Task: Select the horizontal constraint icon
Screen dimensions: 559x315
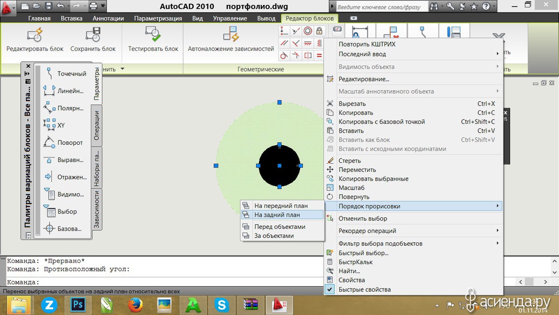Action: click(x=307, y=43)
